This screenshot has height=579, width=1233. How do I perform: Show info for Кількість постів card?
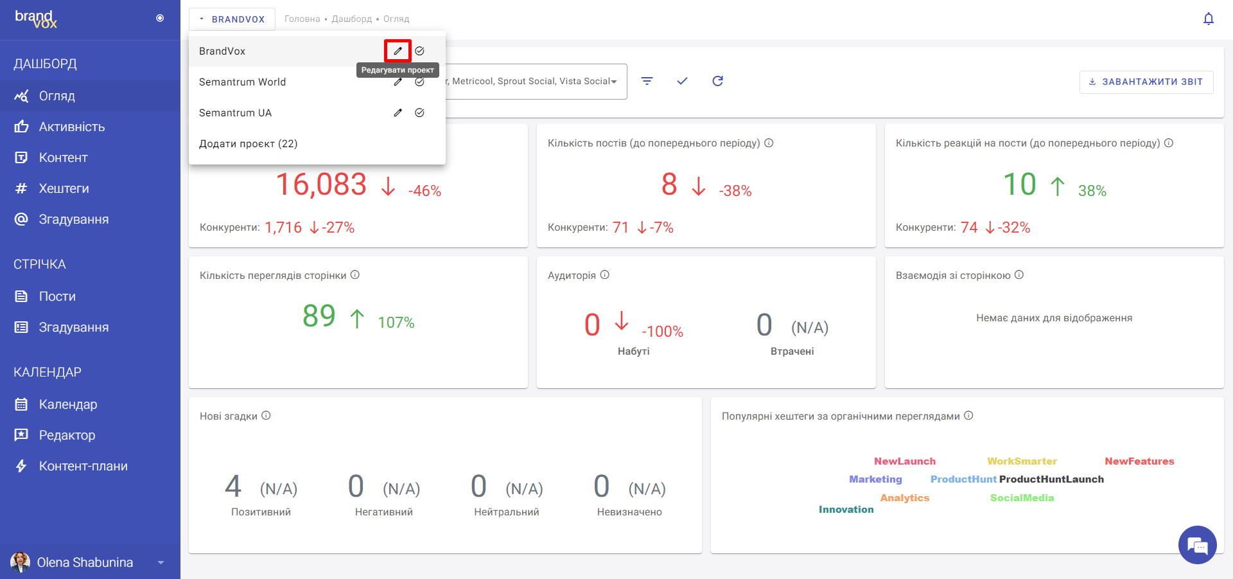tap(769, 143)
